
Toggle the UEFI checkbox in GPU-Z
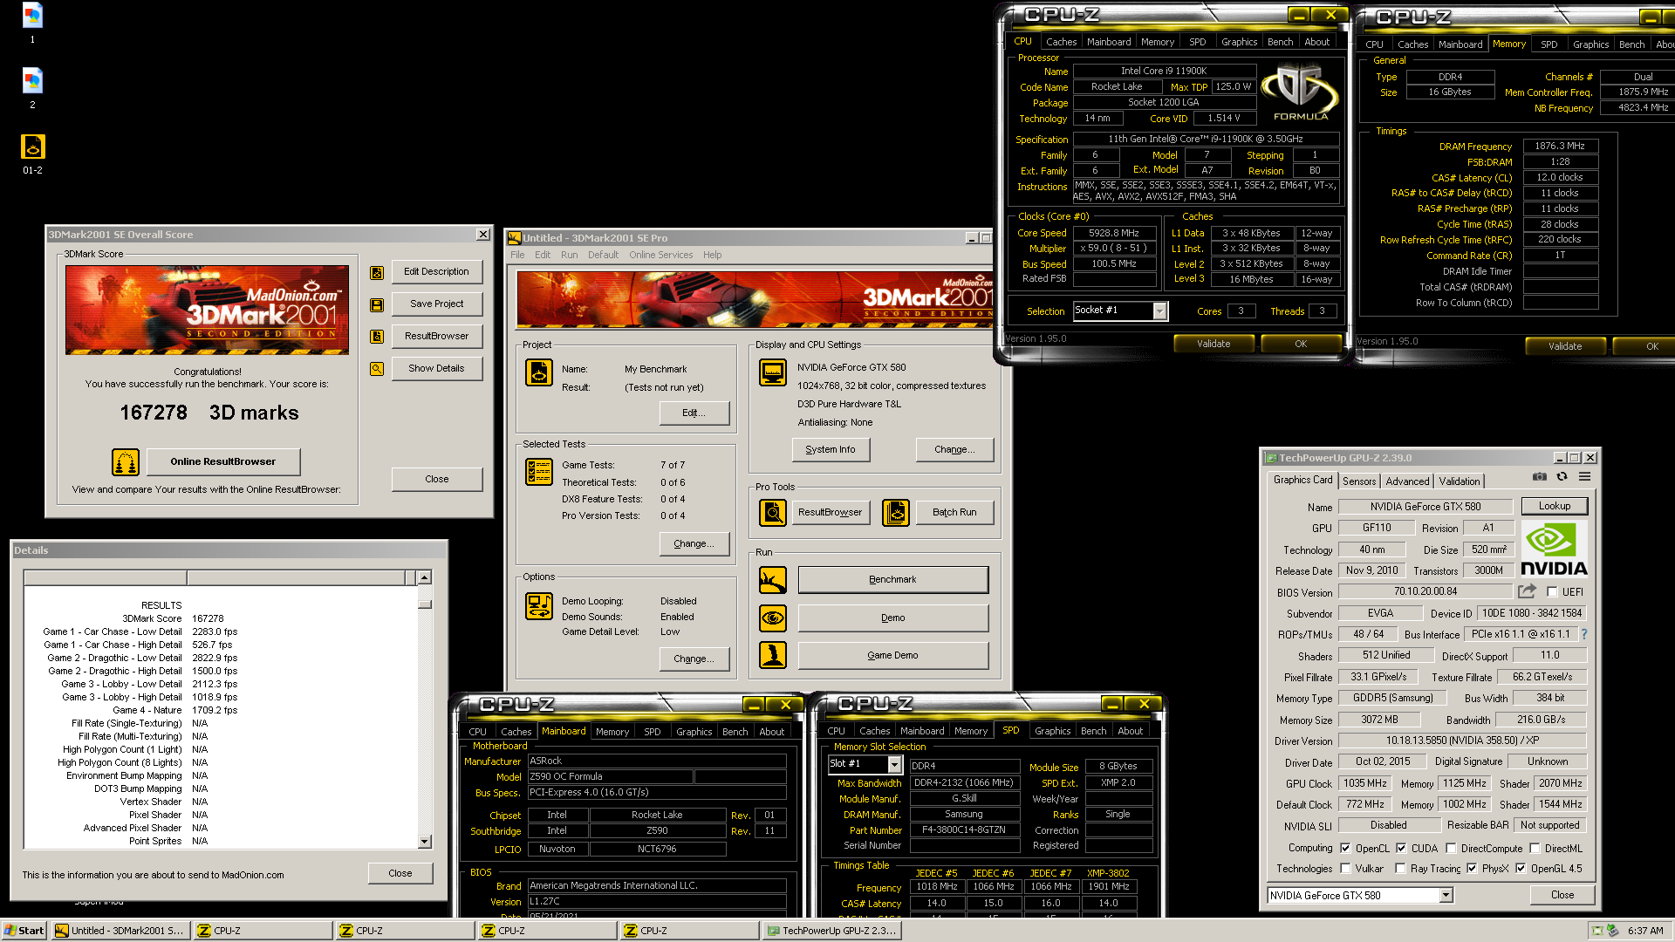coord(1552,592)
